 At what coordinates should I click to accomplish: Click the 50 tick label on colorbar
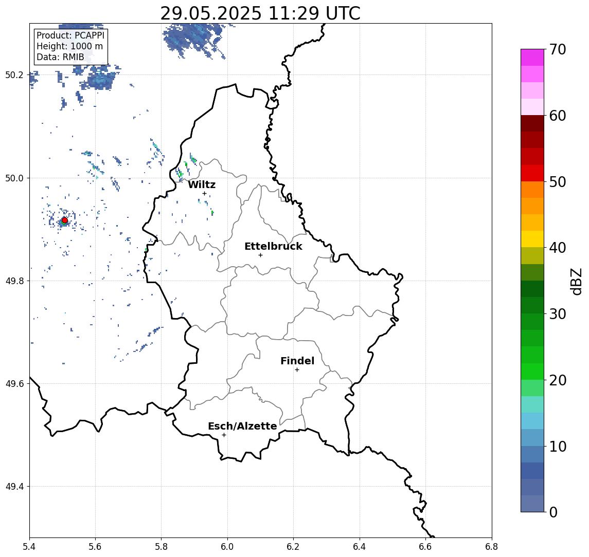coord(558,182)
